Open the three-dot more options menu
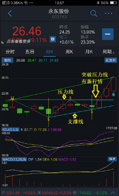Image resolution: width=119 pixels, height=196 pixels. [108, 13]
